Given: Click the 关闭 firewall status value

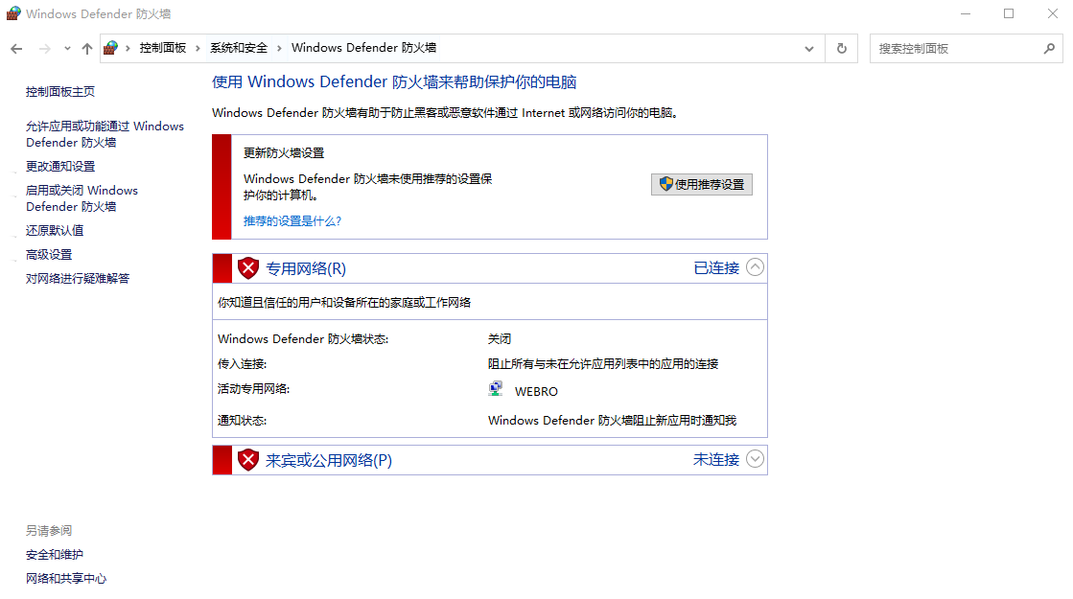Looking at the screenshot, I should 500,339.
